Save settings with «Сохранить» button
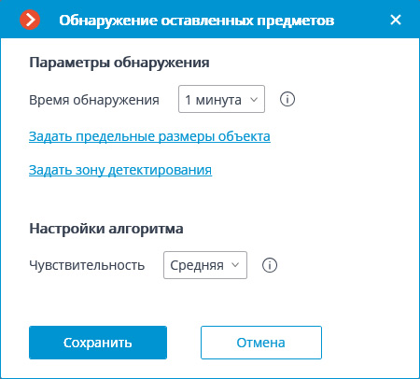The width and height of the screenshot is (420, 379). click(x=98, y=343)
